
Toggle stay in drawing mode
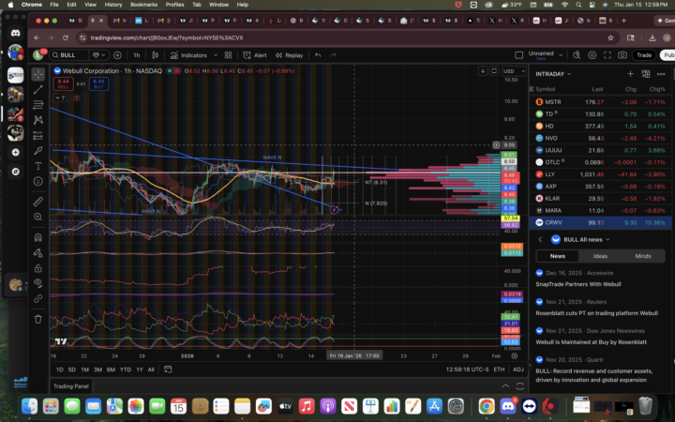[x=37, y=253]
